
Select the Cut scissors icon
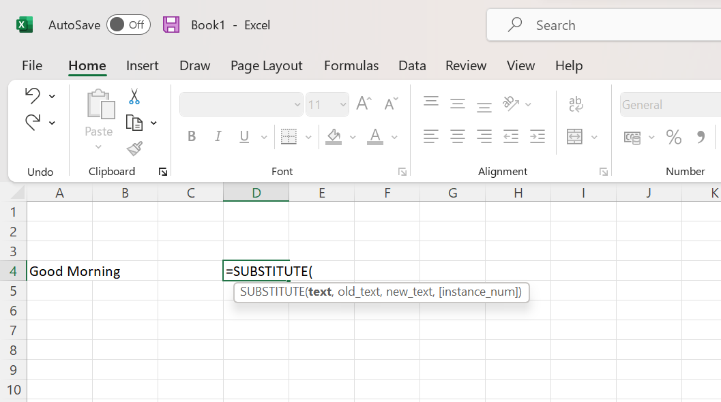(134, 97)
